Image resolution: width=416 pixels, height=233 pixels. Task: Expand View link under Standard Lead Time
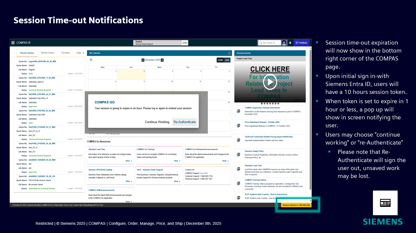(129, 161)
